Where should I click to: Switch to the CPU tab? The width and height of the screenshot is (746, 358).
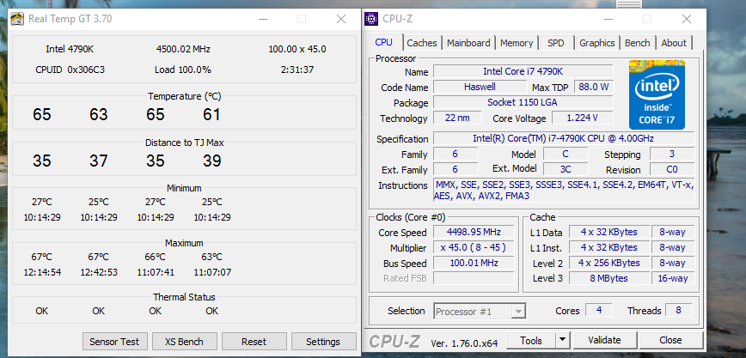(x=384, y=42)
